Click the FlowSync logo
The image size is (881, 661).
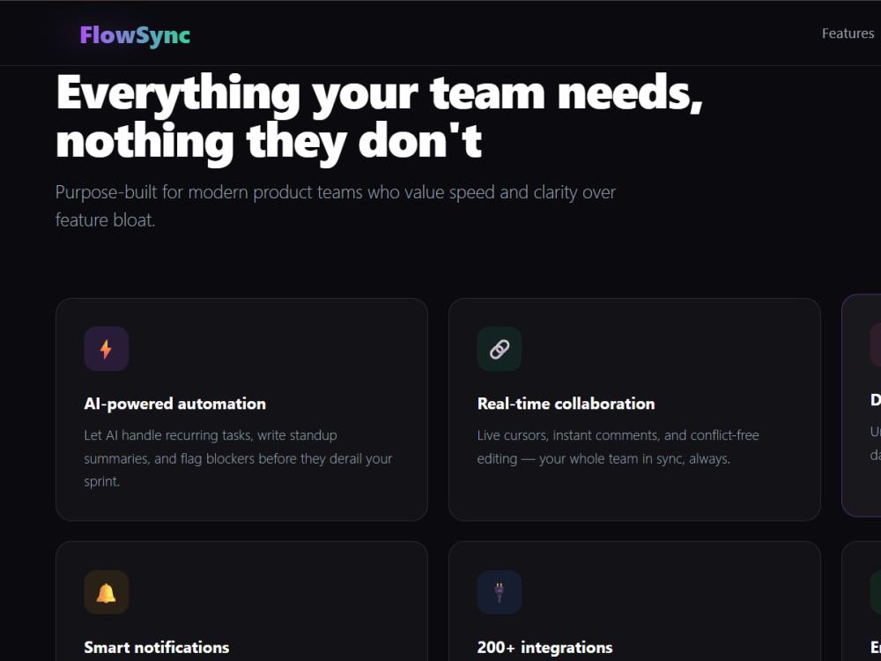135,35
